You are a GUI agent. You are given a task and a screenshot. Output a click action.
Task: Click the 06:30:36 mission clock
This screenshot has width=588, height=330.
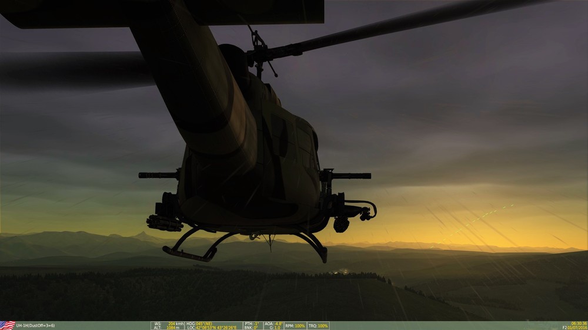(x=579, y=324)
